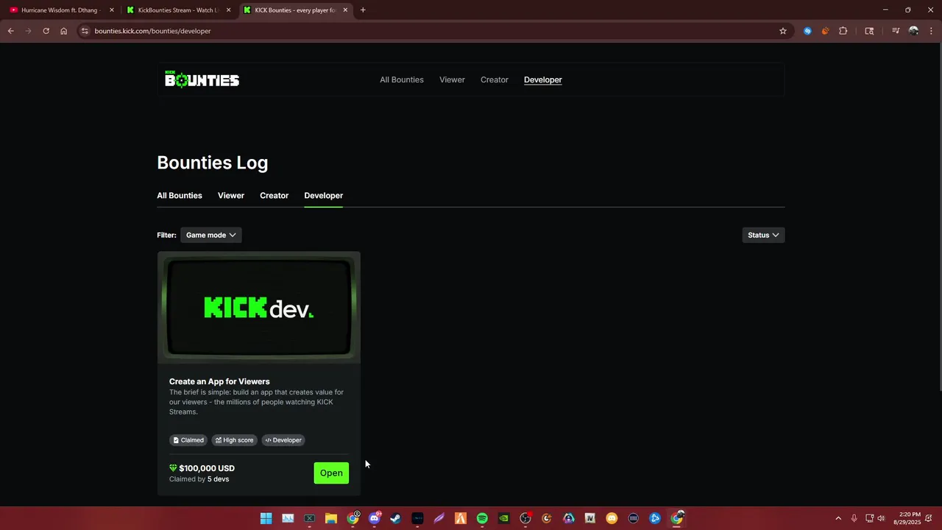Viewport: 942px width, 530px height.
Task: Click the Claimed tag on the bounty
Action: (x=188, y=440)
